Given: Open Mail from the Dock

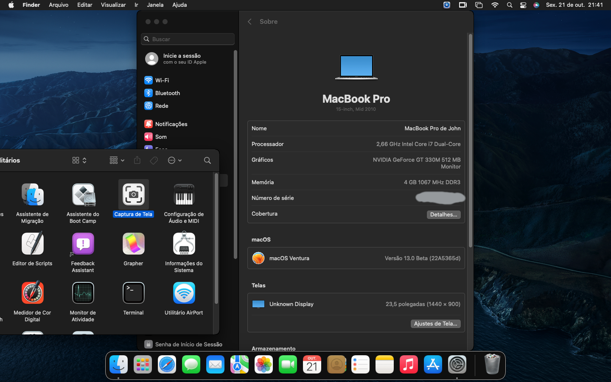Looking at the screenshot, I should [215, 365].
